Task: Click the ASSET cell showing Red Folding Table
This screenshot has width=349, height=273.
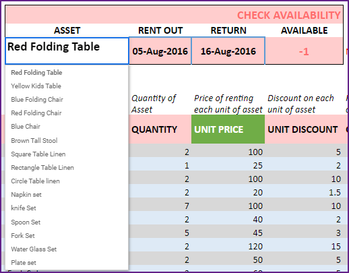Action: coord(67,51)
